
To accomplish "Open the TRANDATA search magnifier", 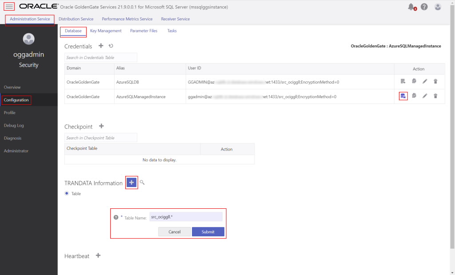I will 142,182.
